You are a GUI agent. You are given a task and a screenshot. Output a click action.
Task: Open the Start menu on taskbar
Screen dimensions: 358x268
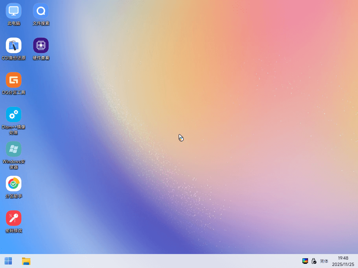pos(8,261)
